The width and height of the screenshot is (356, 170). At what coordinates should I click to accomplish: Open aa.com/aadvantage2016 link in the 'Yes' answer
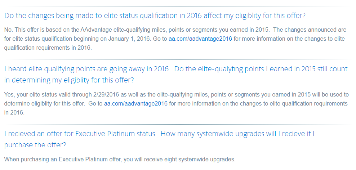coord(136,104)
